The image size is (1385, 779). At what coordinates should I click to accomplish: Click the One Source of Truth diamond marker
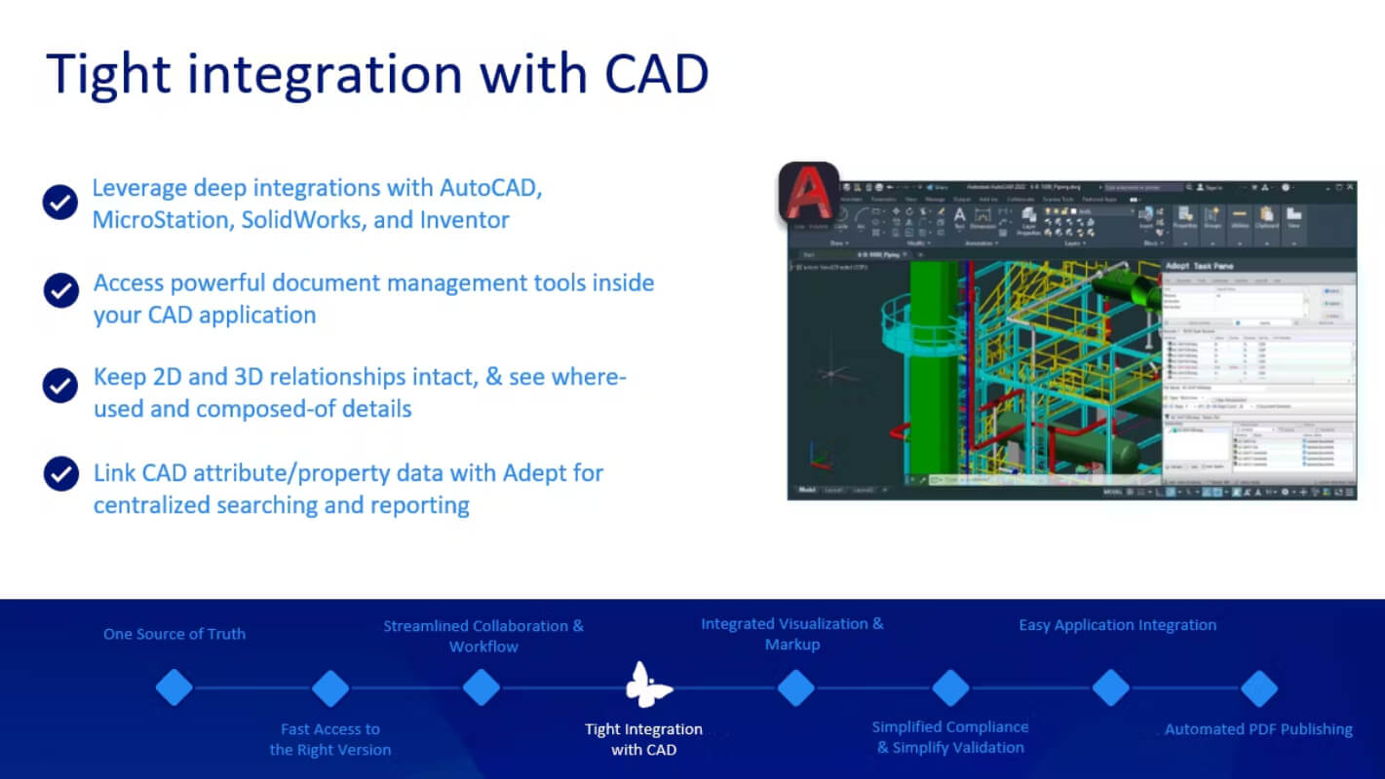[174, 687]
